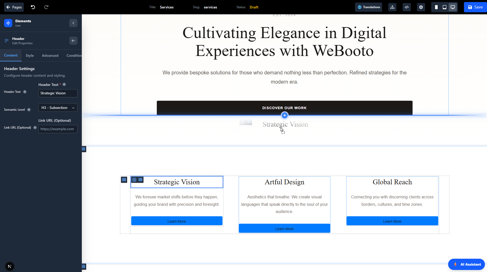The height and width of the screenshot is (272, 487).
Task: Collapse the Elements sidebar panel
Action: click(73, 23)
